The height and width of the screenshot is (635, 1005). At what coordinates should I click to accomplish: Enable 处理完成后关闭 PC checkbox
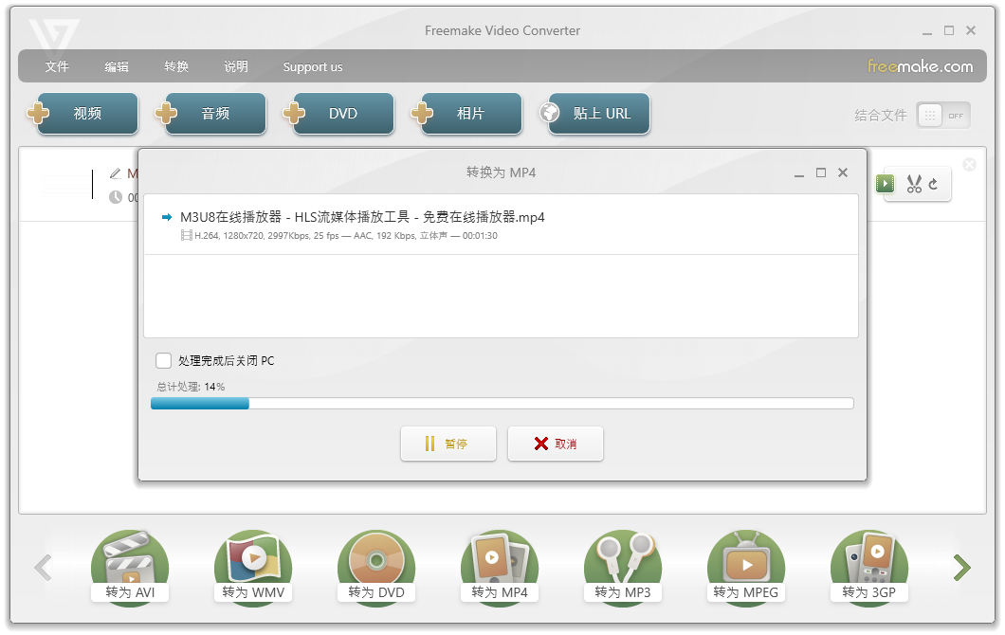click(163, 361)
